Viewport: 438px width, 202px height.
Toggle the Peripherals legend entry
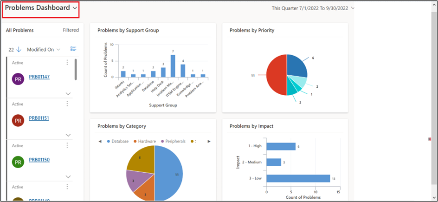coord(173,141)
